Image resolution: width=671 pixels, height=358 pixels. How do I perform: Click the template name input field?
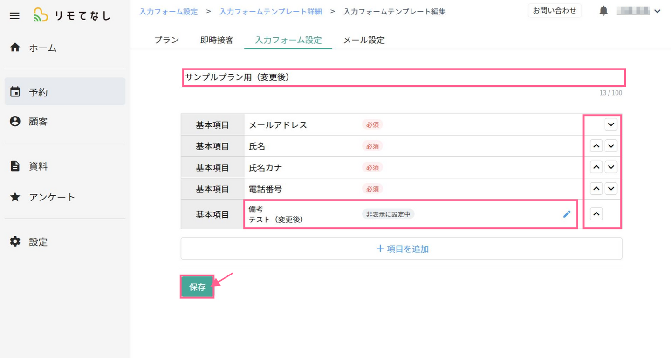[x=403, y=77]
